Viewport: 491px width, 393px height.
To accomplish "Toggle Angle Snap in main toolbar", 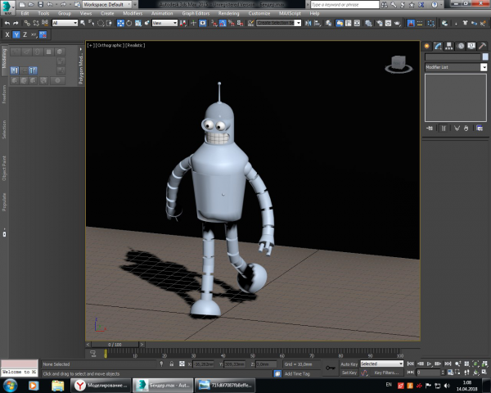I will point(223,23).
